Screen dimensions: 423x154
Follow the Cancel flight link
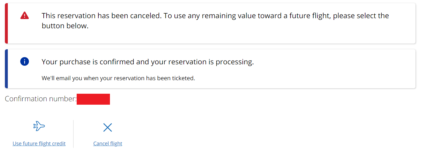pyautogui.click(x=108, y=143)
